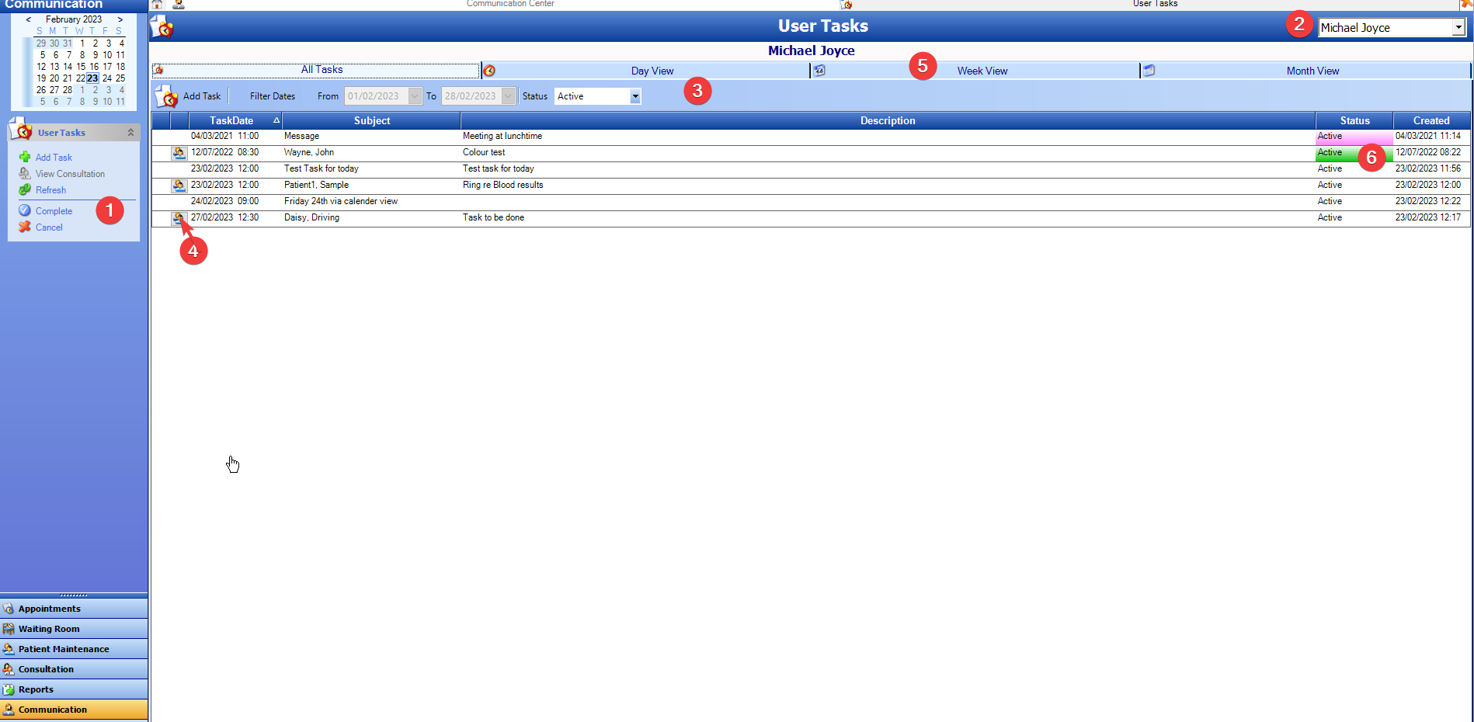The width and height of the screenshot is (1474, 722).
Task: Click patient icon on Patient1, Sample row
Action: coord(179,186)
